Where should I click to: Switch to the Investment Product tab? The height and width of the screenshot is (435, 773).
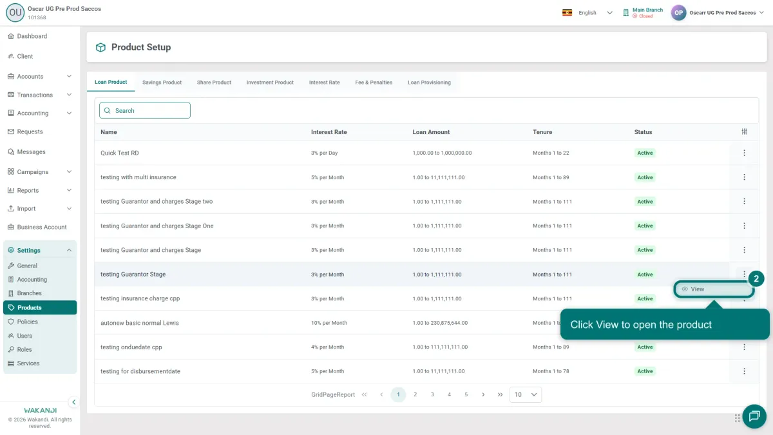[x=270, y=82]
